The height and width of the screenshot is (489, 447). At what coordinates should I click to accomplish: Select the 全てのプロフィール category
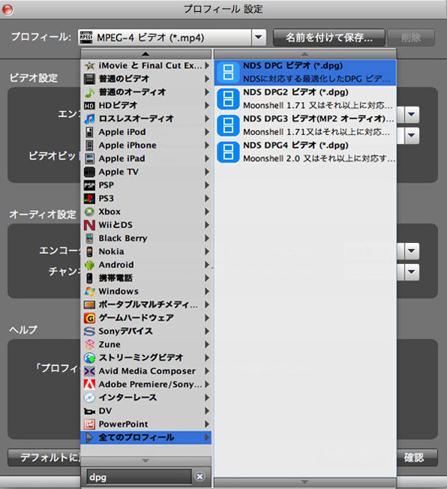[146, 437]
